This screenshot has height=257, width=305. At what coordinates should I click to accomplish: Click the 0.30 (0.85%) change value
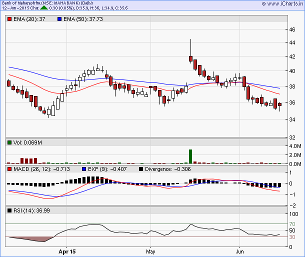[61, 8]
